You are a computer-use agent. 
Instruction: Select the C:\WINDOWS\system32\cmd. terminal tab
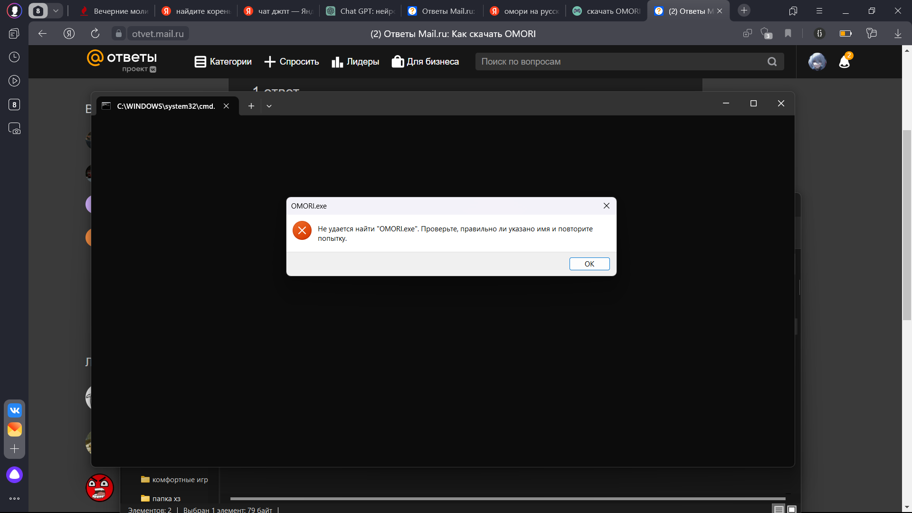click(x=165, y=106)
